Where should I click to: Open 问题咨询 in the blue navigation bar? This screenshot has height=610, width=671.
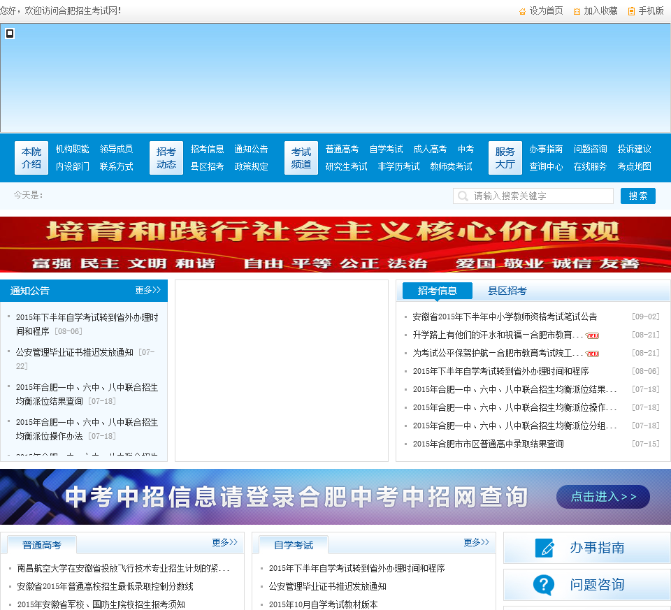click(590, 149)
